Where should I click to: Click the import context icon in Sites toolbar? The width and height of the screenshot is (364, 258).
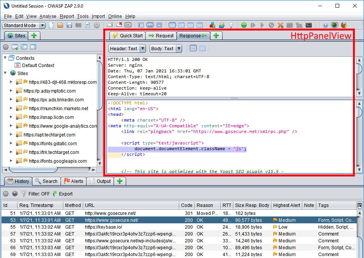coord(24,47)
